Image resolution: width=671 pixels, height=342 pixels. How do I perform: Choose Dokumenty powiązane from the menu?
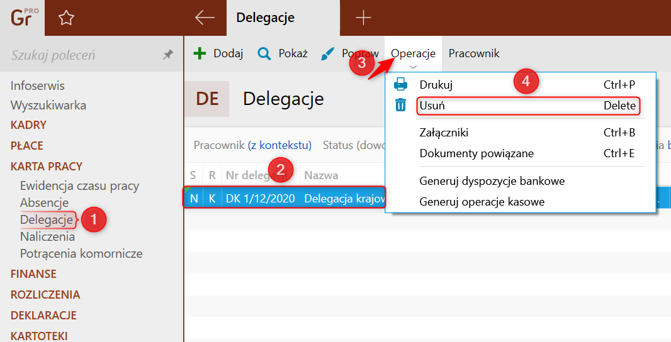pos(519,153)
